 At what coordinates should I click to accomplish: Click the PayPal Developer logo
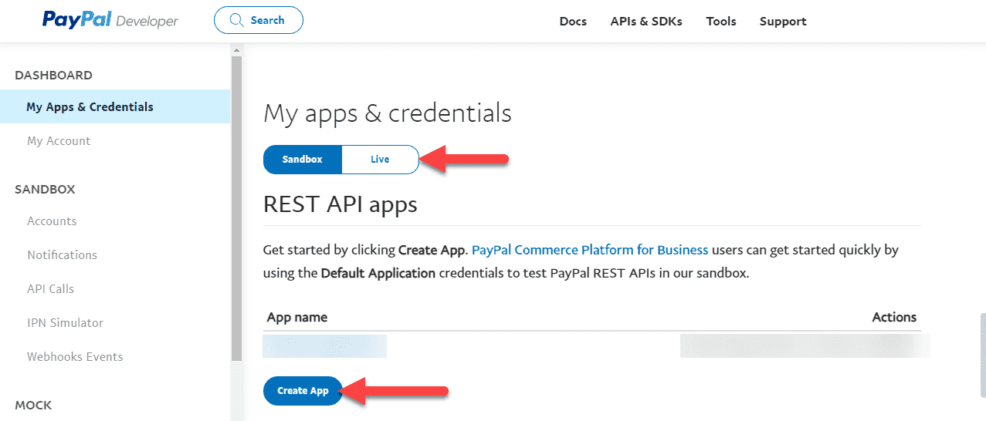[110, 20]
